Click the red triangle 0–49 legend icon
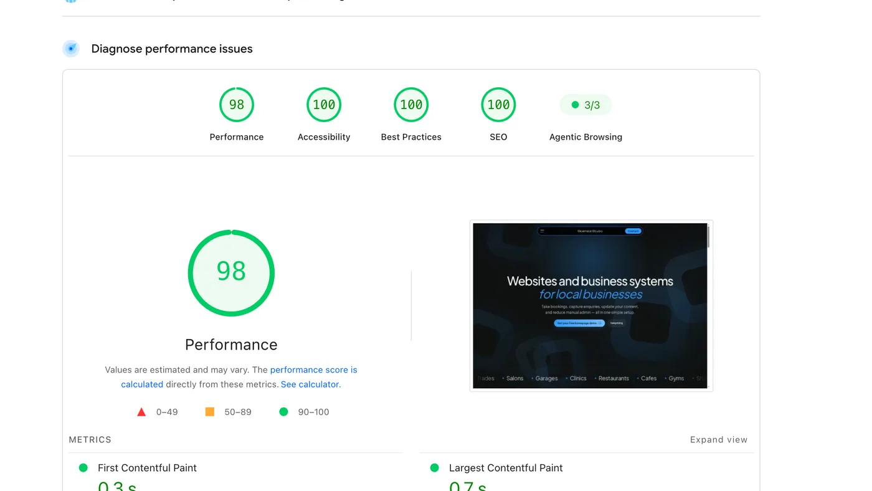872x491 pixels. pos(141,412)
